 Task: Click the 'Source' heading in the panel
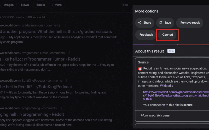point(143,62)
